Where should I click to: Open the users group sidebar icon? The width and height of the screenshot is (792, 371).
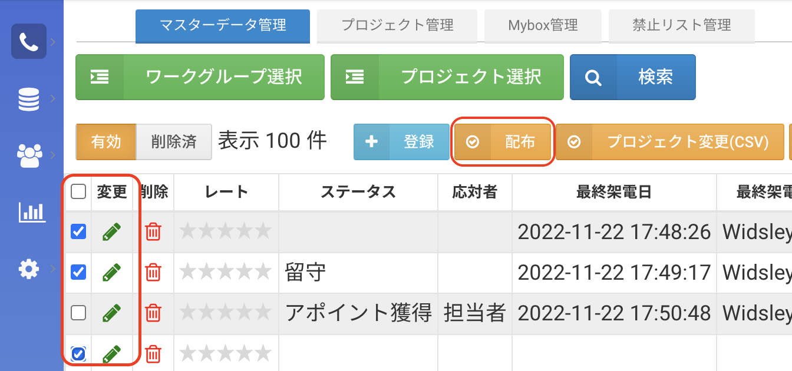tap(29, 155)
